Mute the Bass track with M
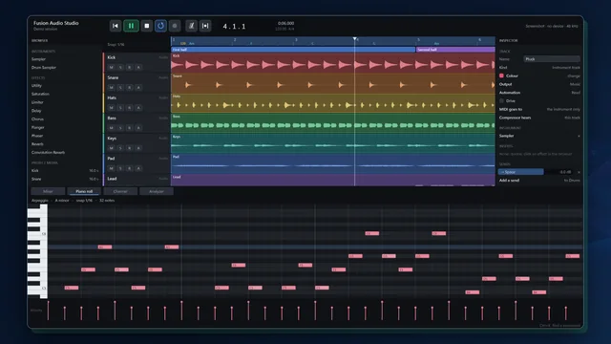This screenshot has height=344, width=611. click(112, 128)
